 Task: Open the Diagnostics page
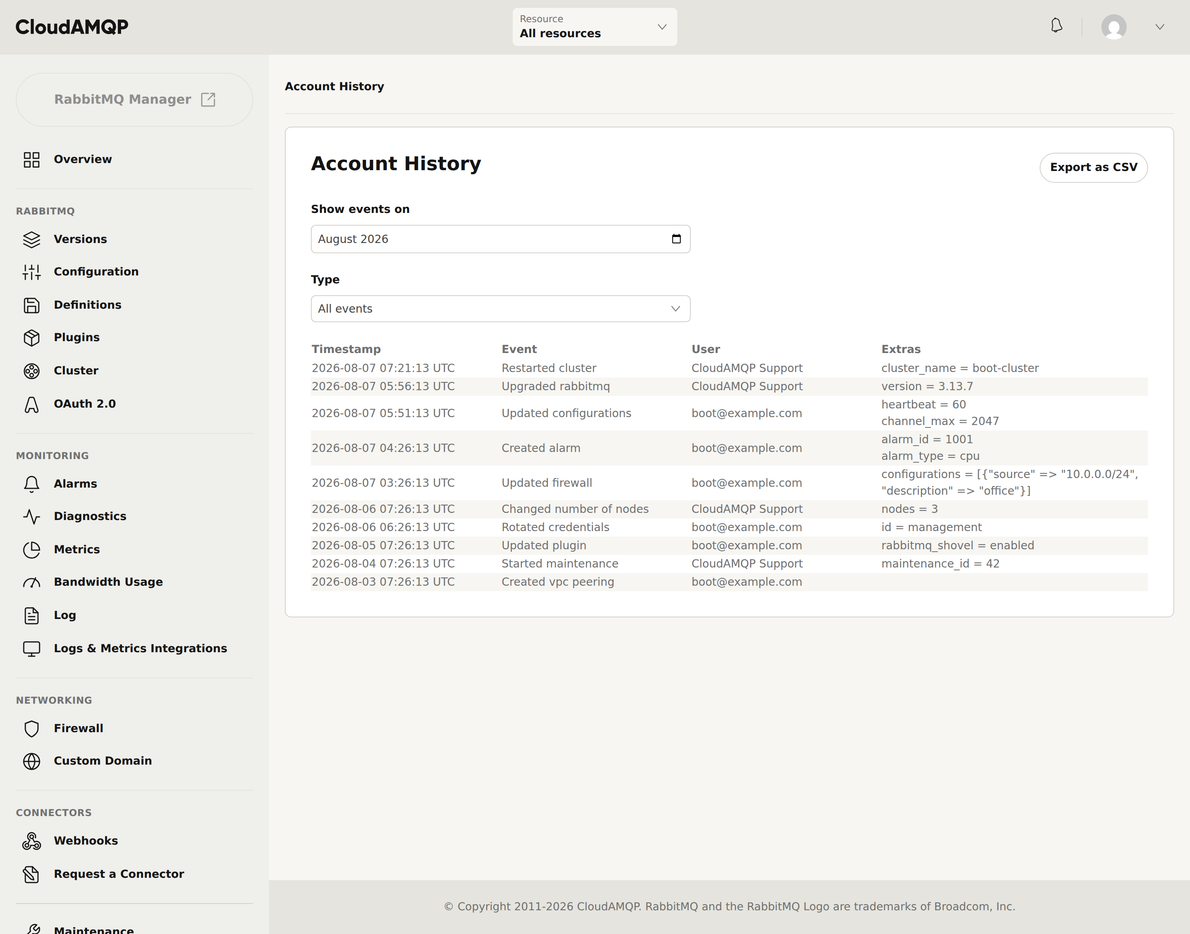coord(90,516)
